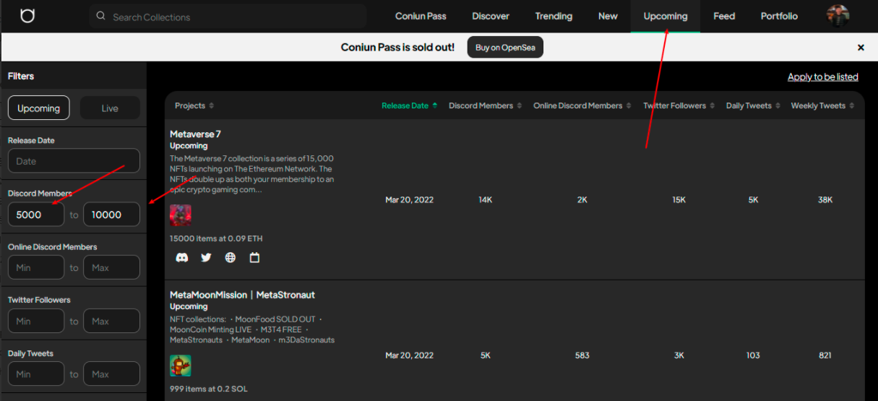Image resolution: width=878 pixels, height=401 pixels.
Task: Click the Coniun logo icon
Action: tap(27, 16)
